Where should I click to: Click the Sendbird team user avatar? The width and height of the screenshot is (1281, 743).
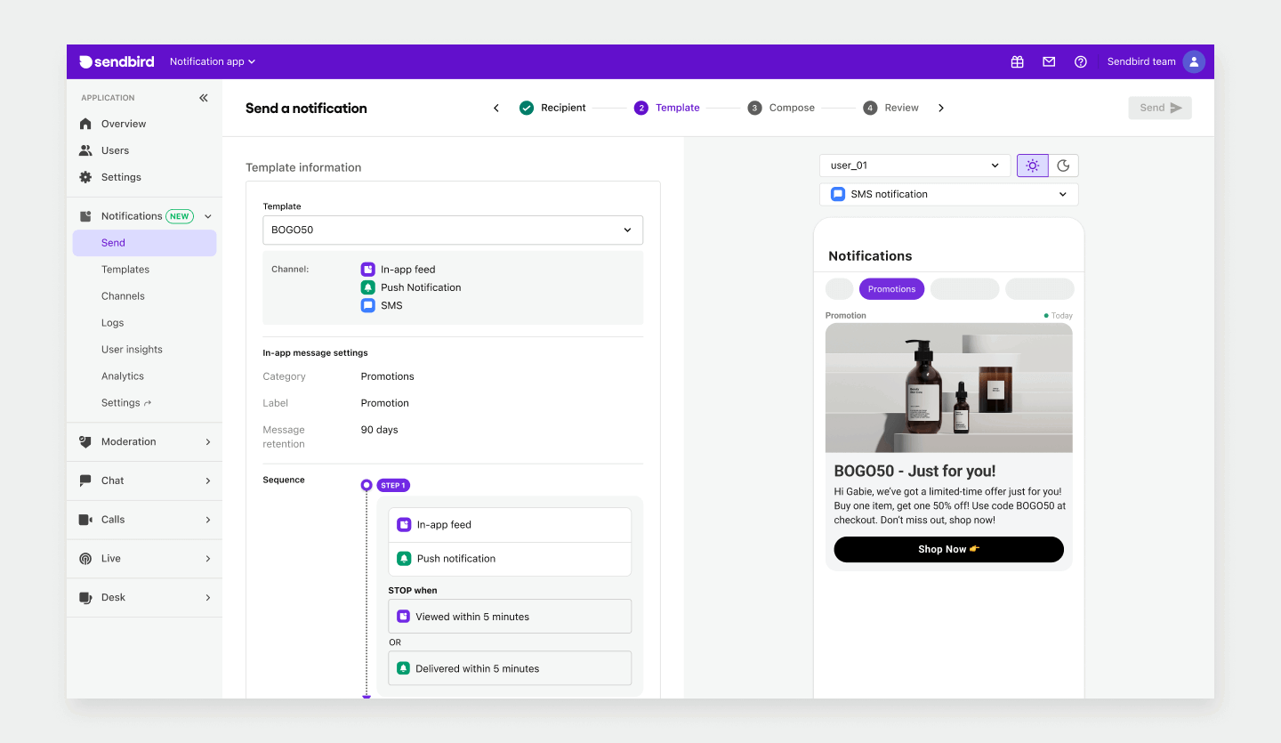(x=1194, y=61)
